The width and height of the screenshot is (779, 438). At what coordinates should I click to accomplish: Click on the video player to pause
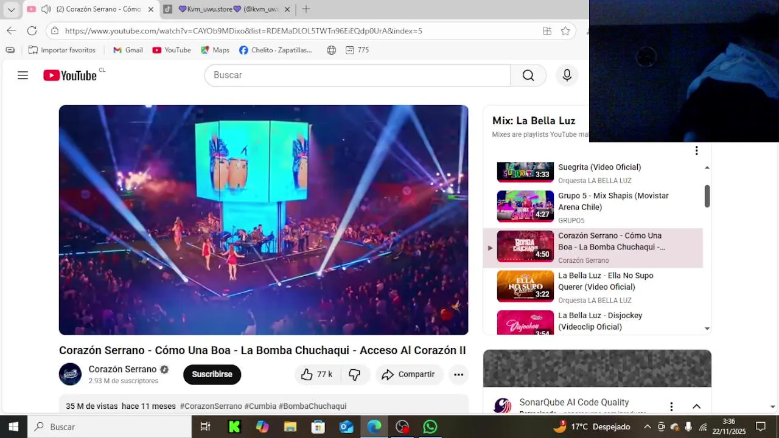pos(264,220)
